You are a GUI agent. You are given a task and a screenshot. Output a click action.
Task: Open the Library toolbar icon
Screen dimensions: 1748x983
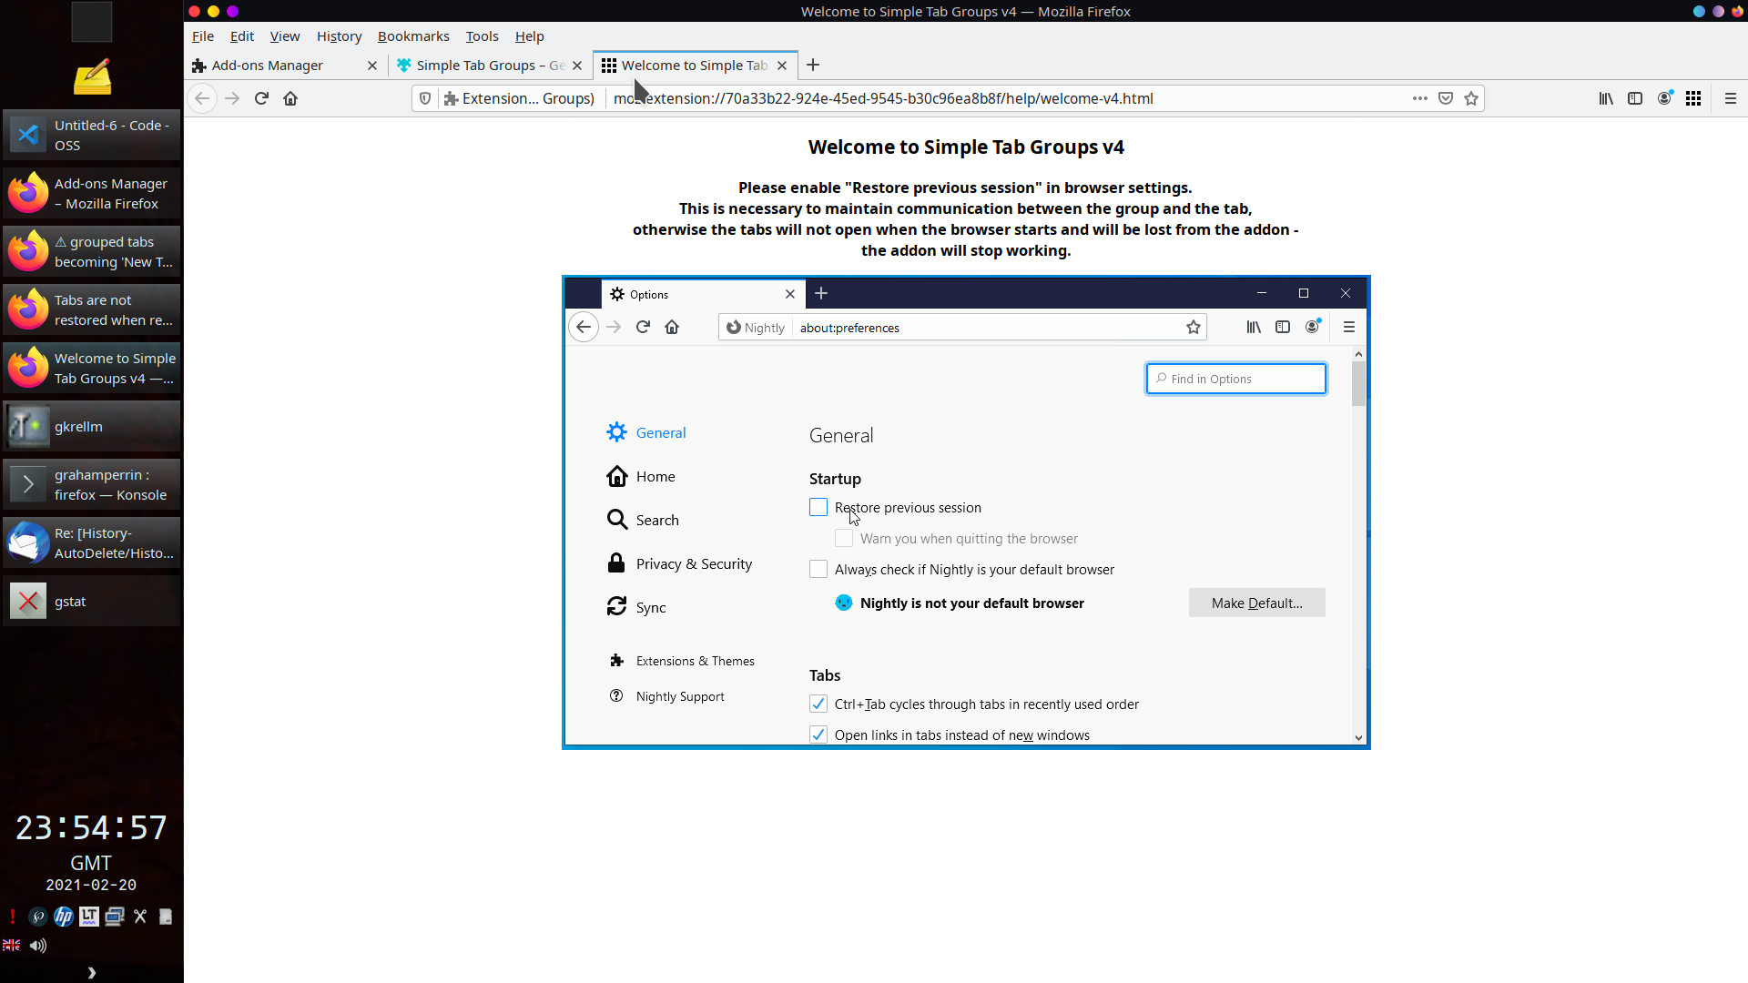1606,98
